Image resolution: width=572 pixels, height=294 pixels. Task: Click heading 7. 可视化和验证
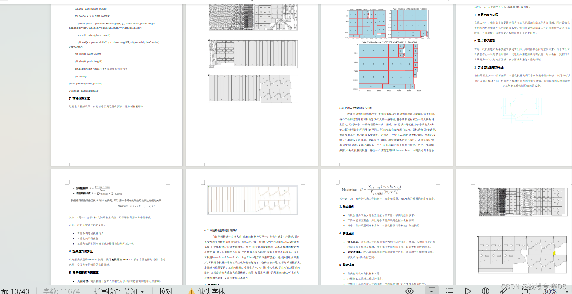pos(79,98)
